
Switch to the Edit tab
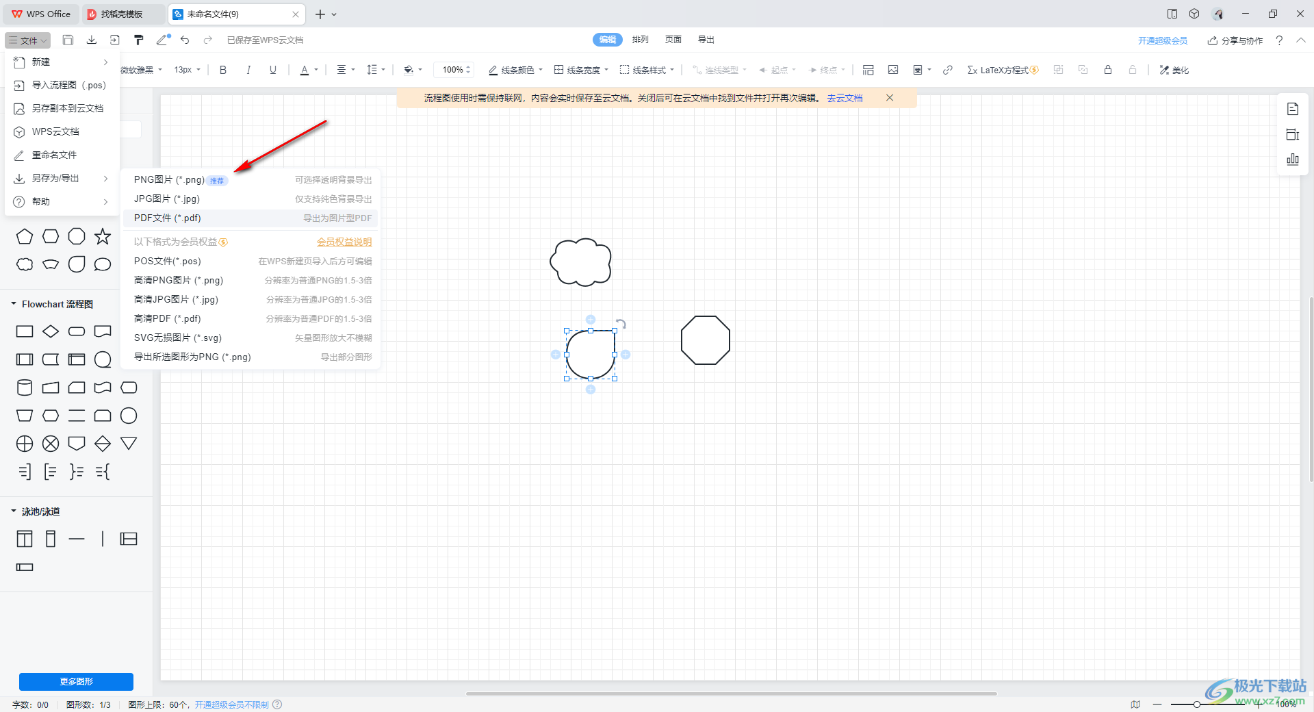[x=608, y=40]
